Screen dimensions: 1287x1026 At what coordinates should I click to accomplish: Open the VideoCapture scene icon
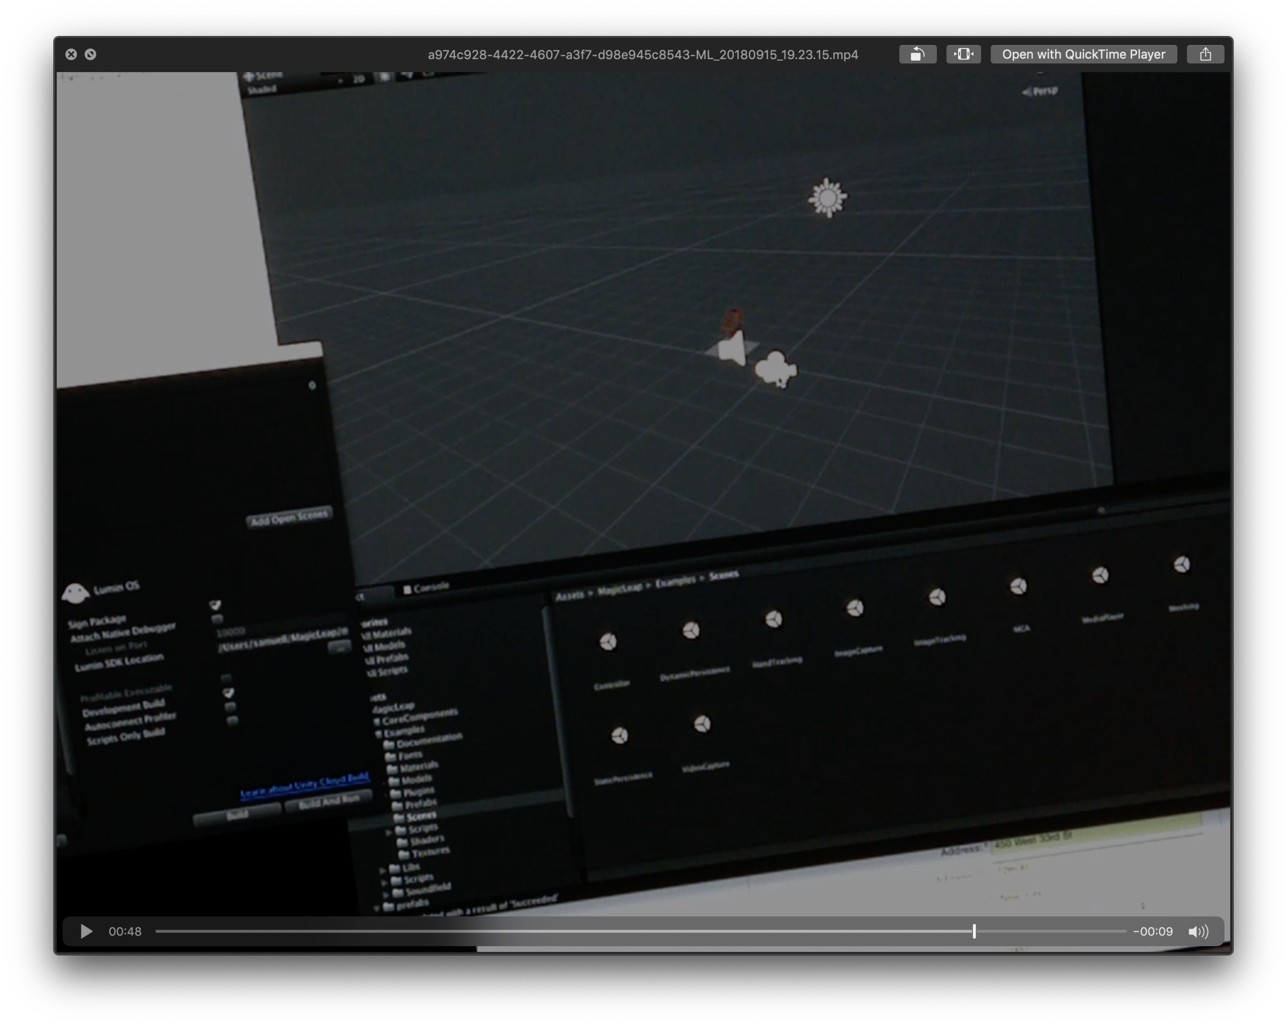703,723
